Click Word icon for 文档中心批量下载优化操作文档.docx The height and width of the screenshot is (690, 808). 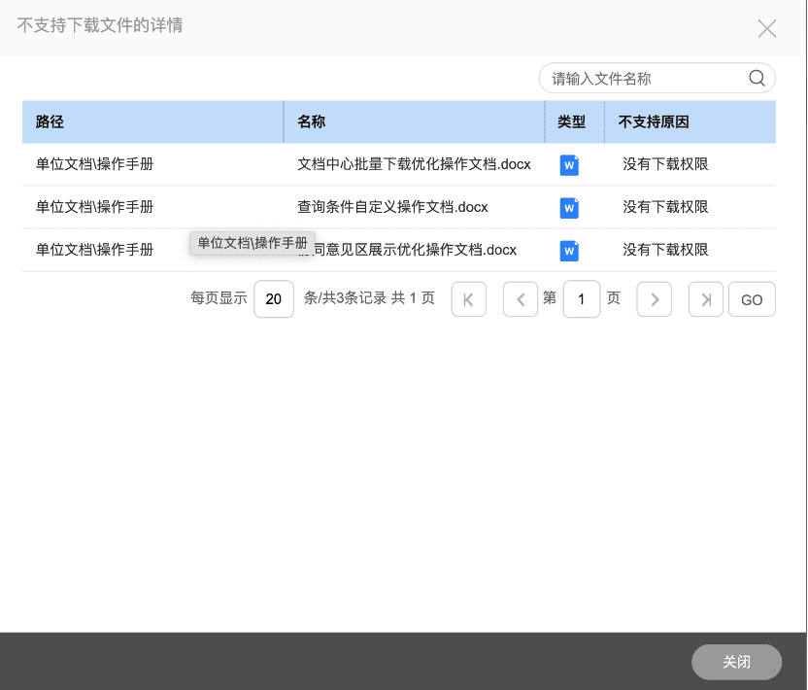click(x=569, y=165)
